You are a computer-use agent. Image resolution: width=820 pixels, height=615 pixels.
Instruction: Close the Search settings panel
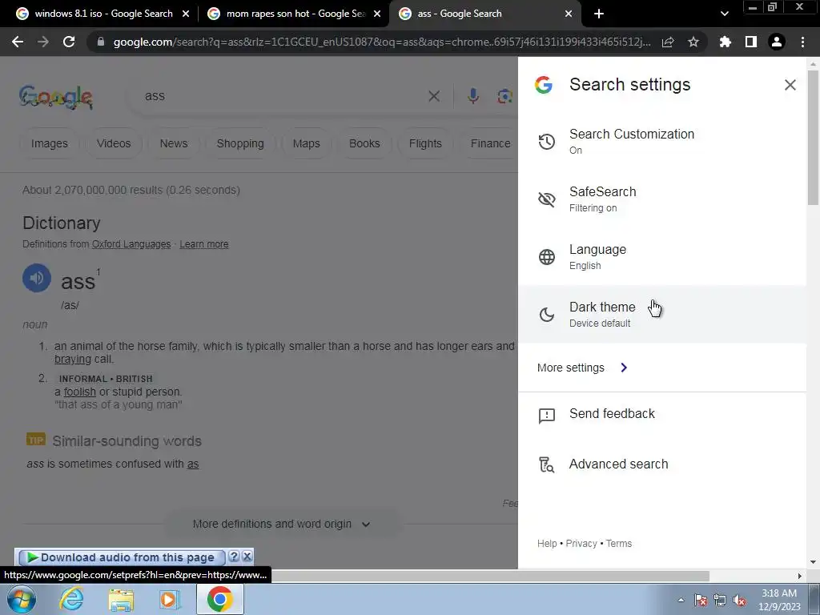(790, 85)
